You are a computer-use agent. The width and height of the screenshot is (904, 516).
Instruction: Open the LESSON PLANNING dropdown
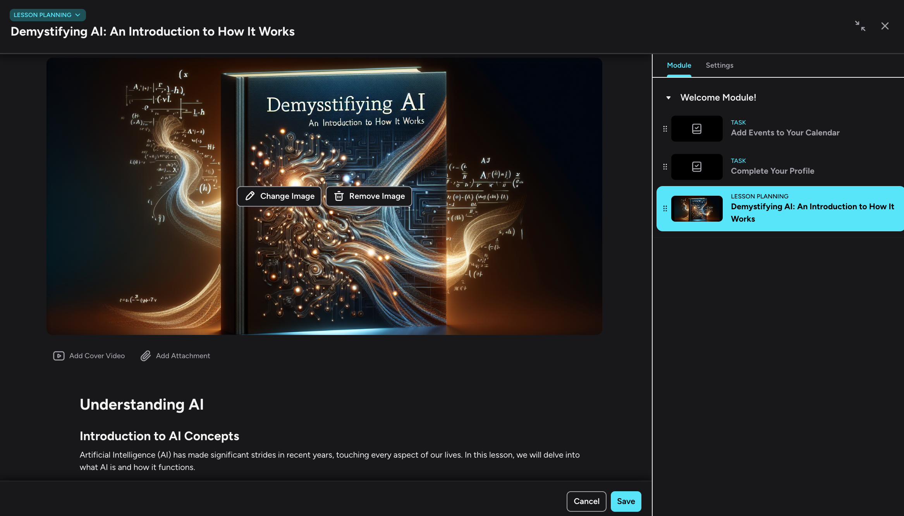(x=47, y=15)
